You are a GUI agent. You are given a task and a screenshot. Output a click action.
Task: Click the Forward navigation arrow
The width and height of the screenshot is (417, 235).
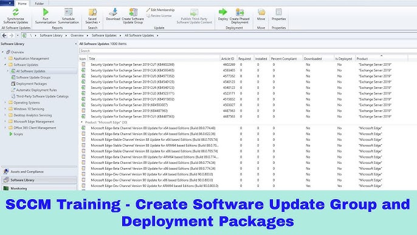(12, 35)
